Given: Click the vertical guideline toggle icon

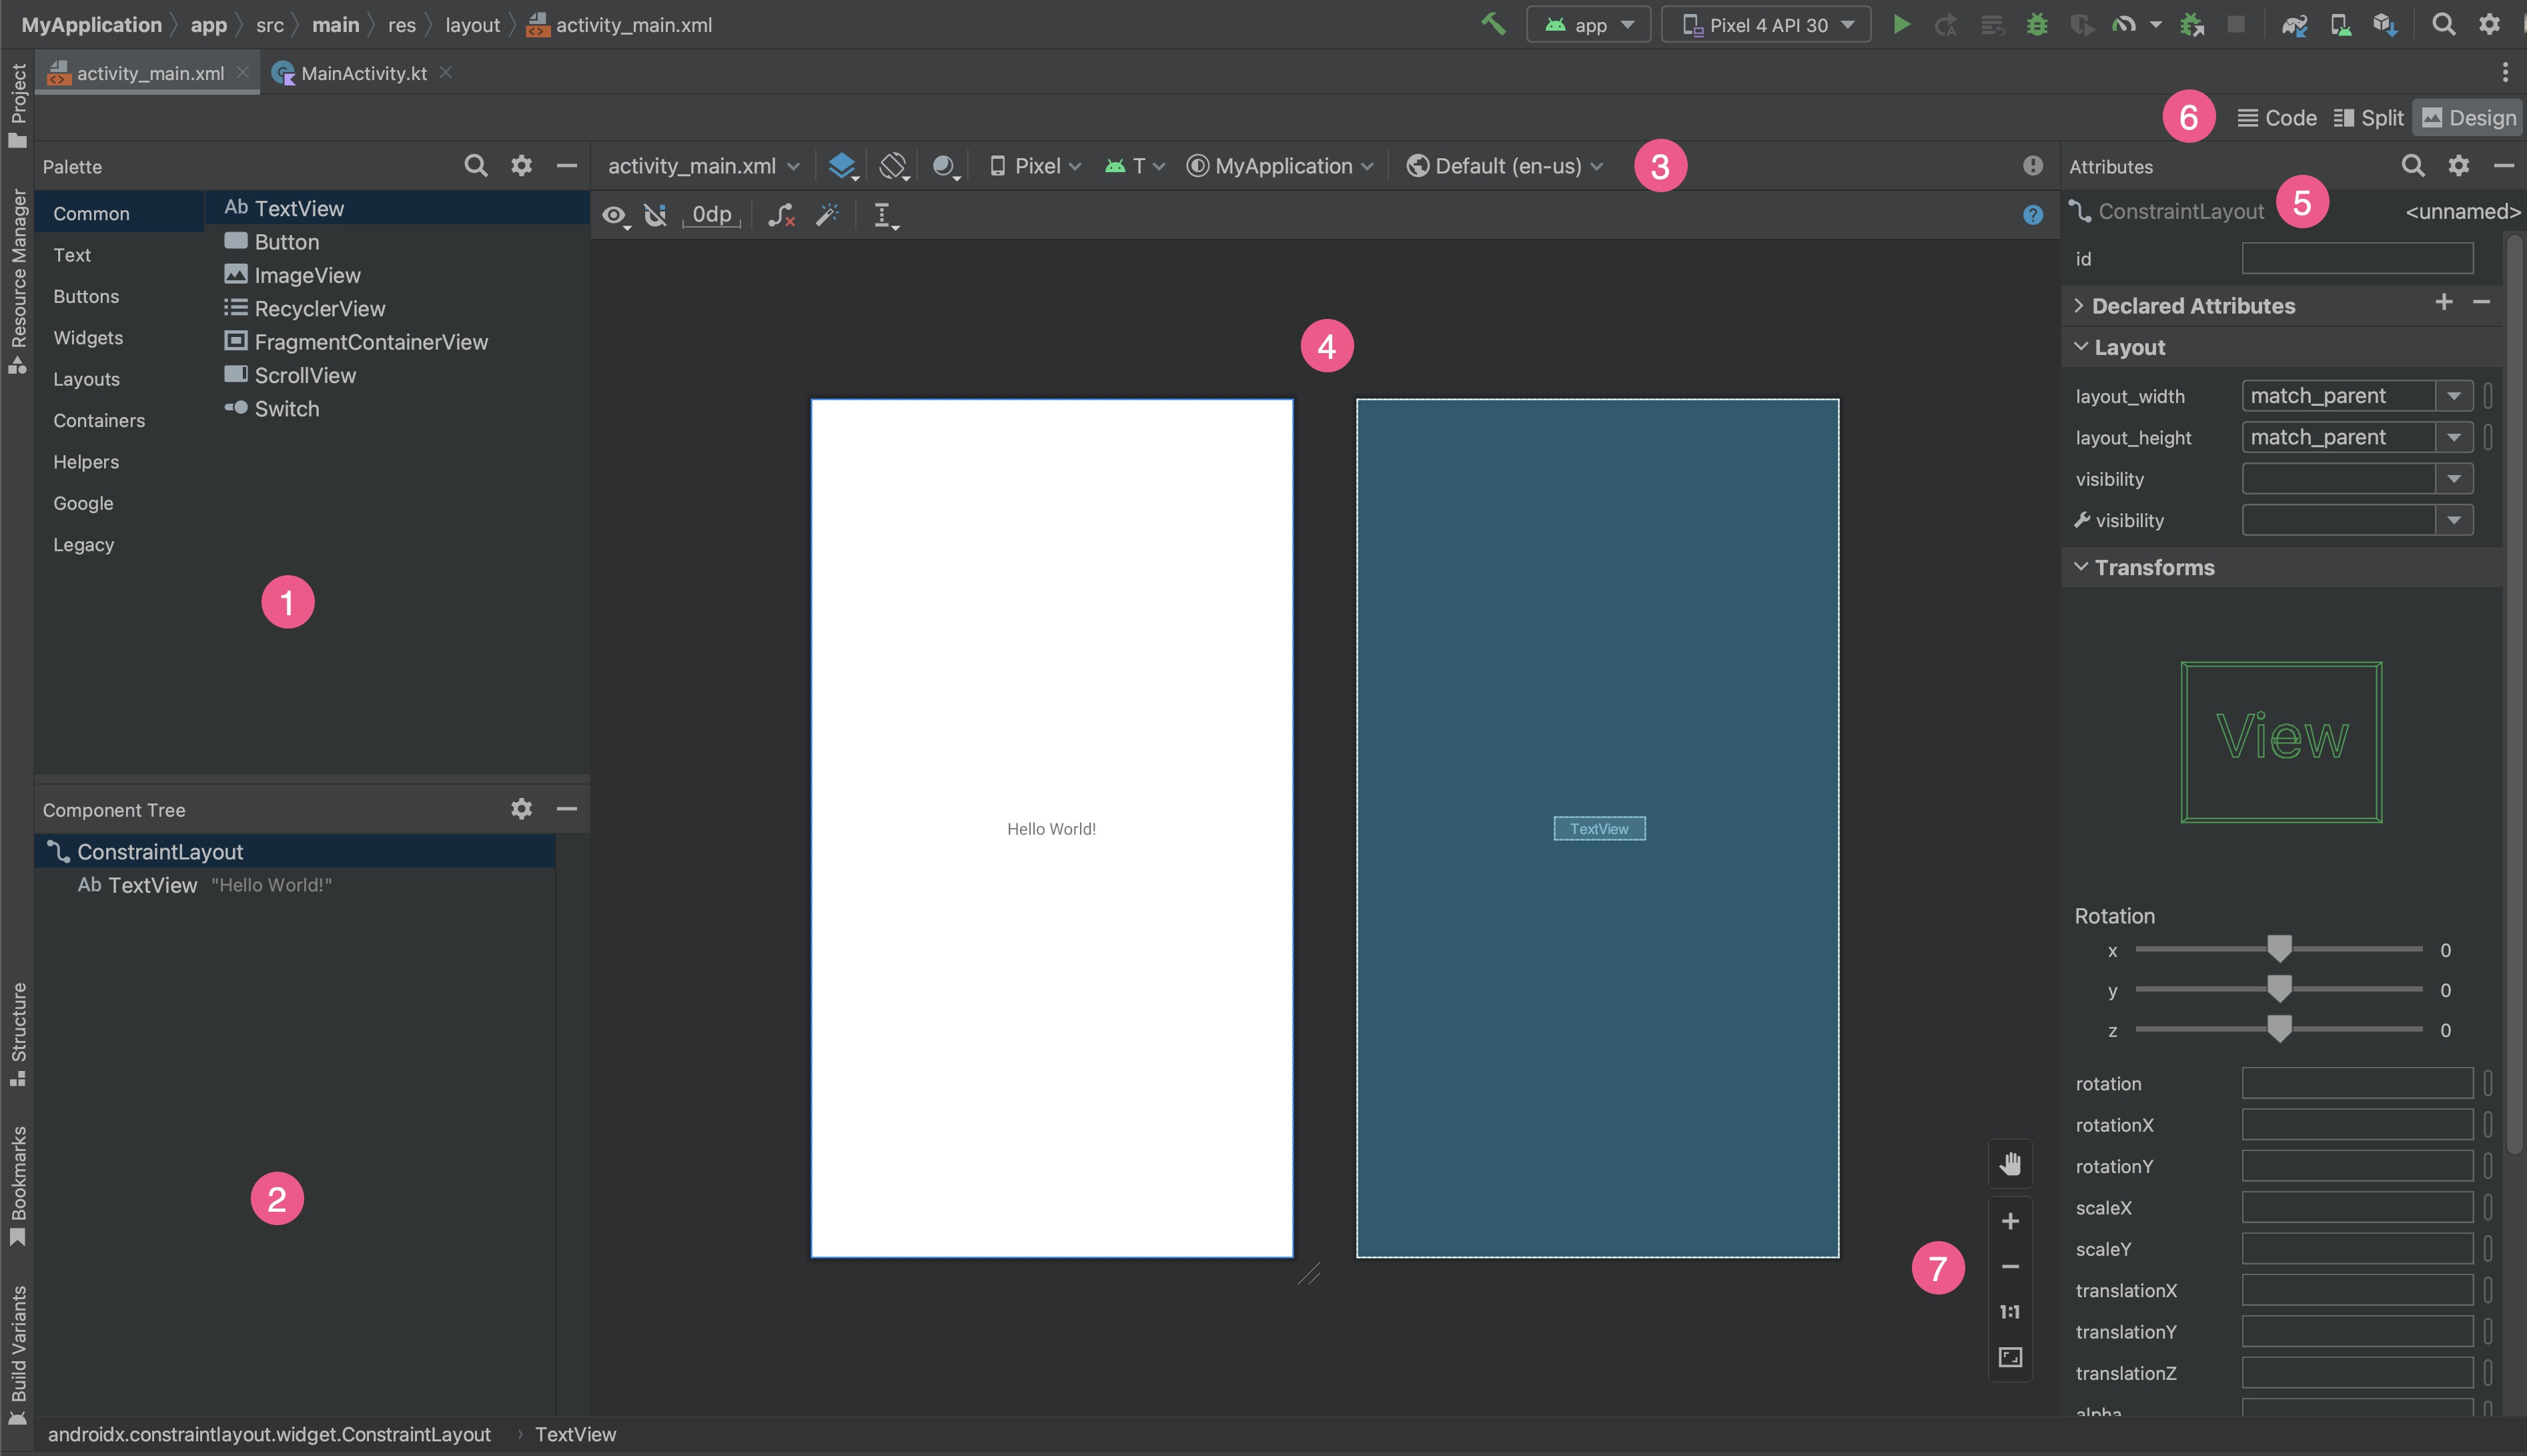Looking at the screenshot, I should click(882, 214).
